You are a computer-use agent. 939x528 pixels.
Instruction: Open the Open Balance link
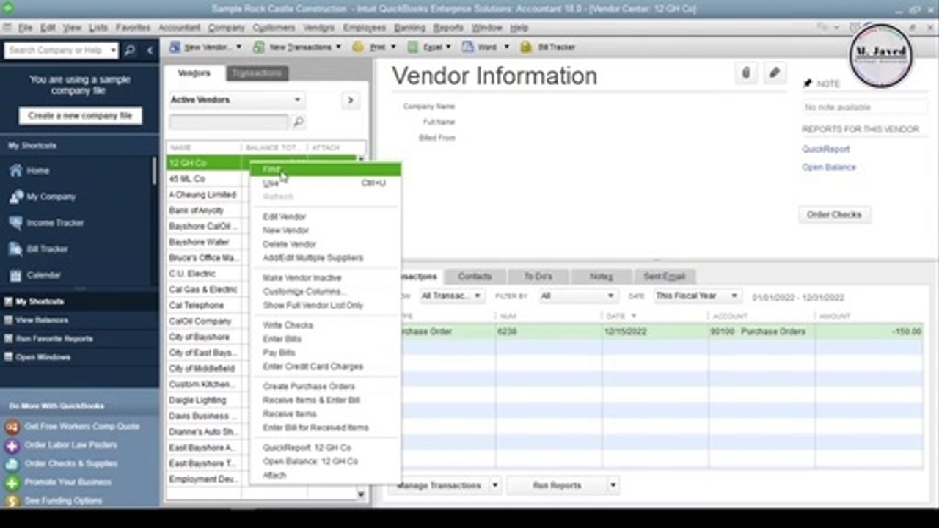[x=828, y=167]
